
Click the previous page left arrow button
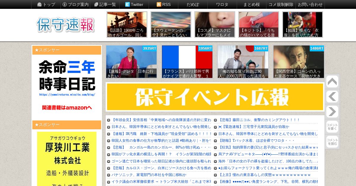point(332,97)
